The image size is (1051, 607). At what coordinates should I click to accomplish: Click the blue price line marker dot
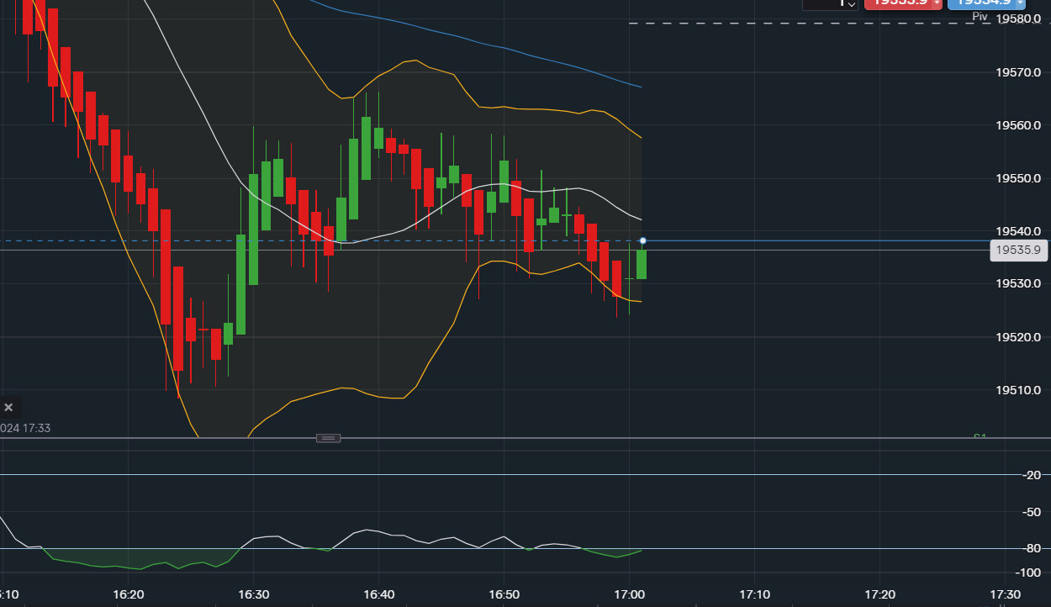pos(643,241)
